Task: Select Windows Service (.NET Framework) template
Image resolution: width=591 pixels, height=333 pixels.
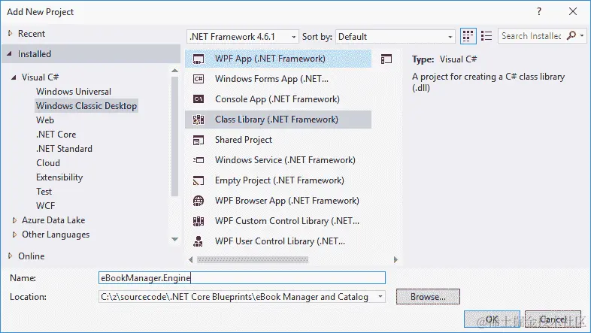Action: tap(278, 160)
